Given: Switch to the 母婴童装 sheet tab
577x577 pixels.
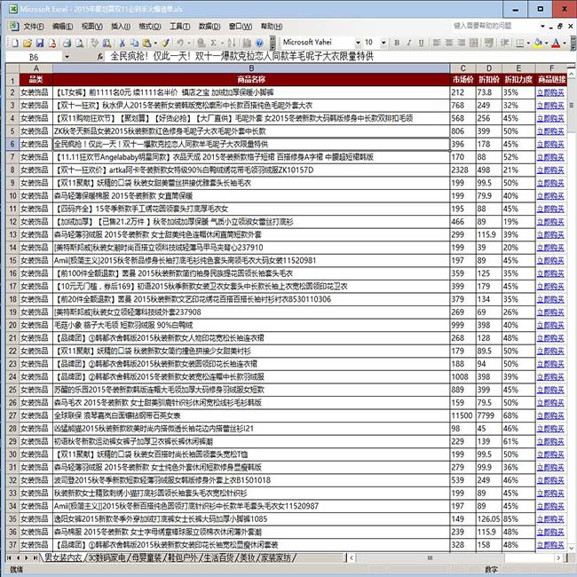Looking at the screenshot, I should (x=147, y=557).
